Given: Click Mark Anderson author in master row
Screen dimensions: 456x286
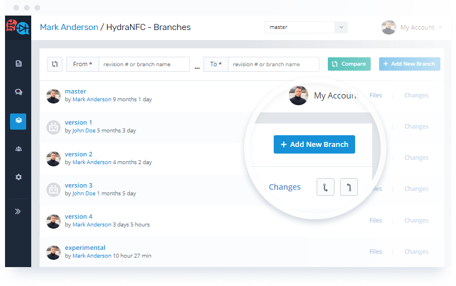Looking at the screenshot, I should coord(92,99).
